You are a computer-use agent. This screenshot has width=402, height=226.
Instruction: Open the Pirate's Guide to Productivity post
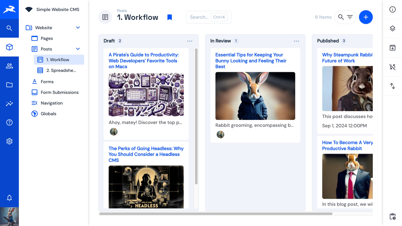[144, 61]
